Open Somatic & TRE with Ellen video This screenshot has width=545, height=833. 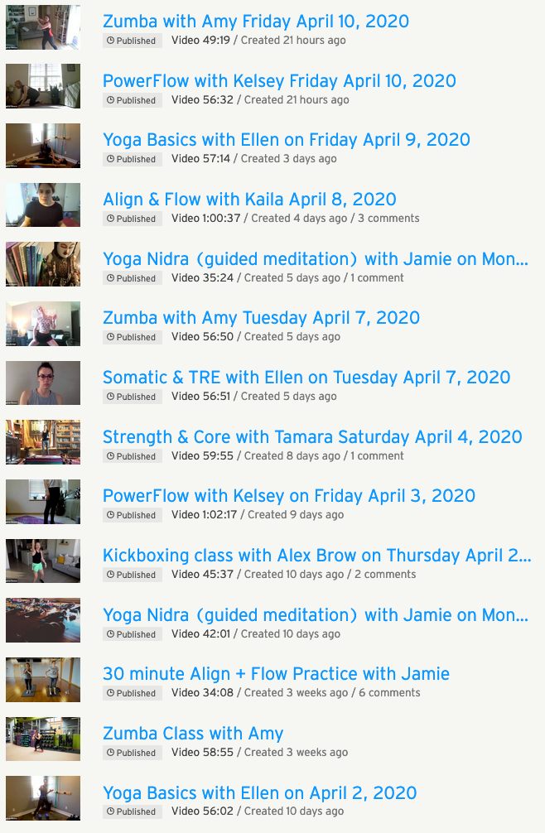(x=306, y=378)
